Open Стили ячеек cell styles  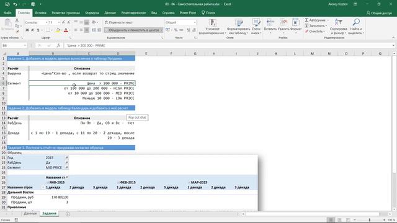pos(256,27)
